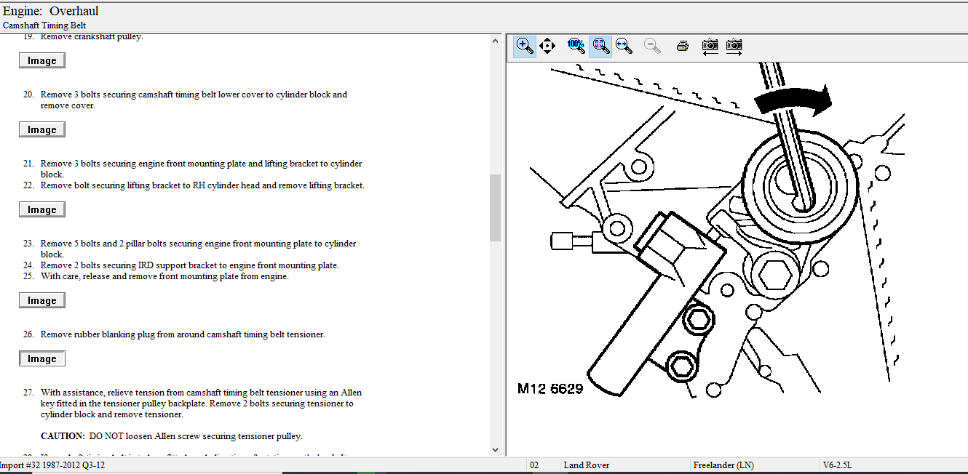The image size is (968, 474).
Task: Activate the pan image tool
Action: 547,46
